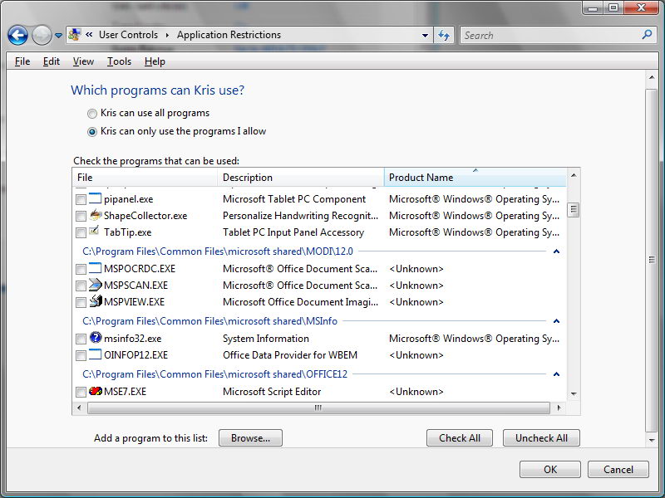
Task: Sort by the Product Name column header
Action: tap(475, 177)
